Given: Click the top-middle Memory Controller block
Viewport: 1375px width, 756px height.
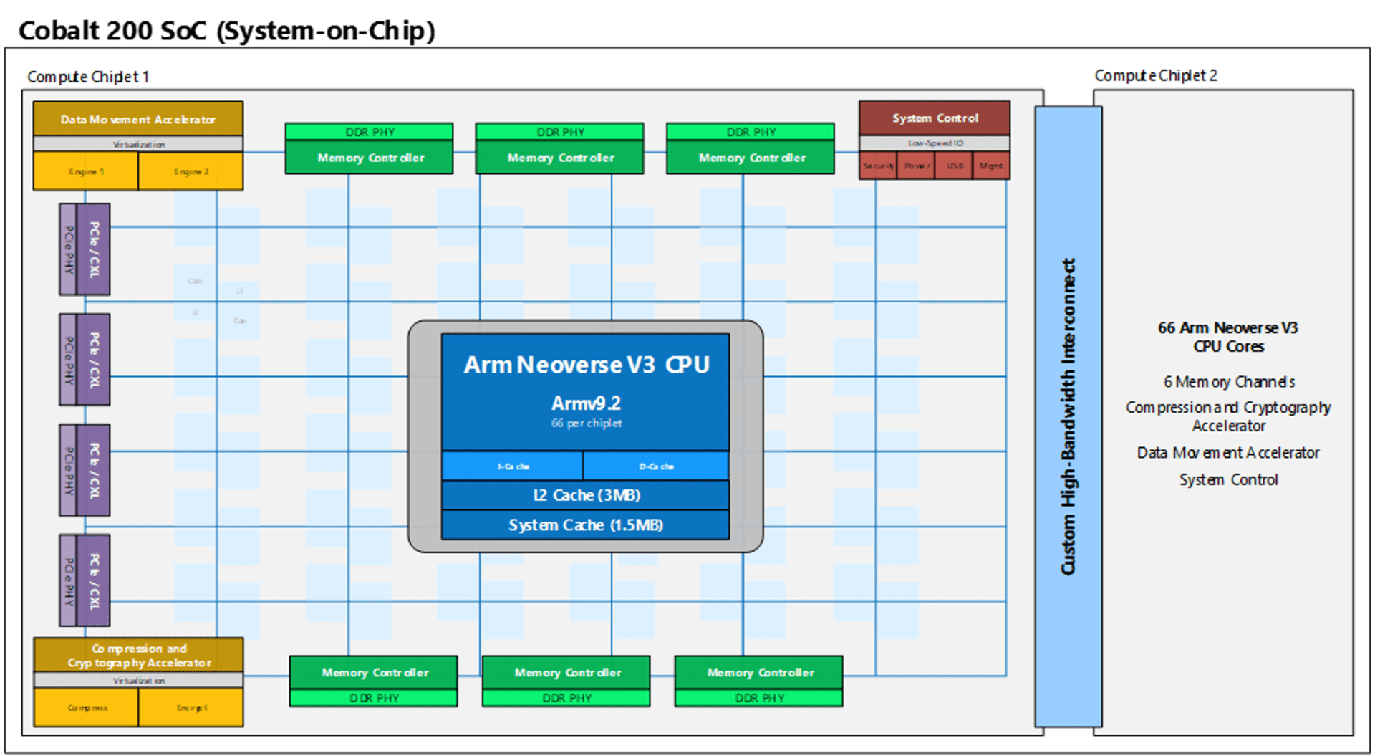Looking at the screenshot, I should coord(560,157).
